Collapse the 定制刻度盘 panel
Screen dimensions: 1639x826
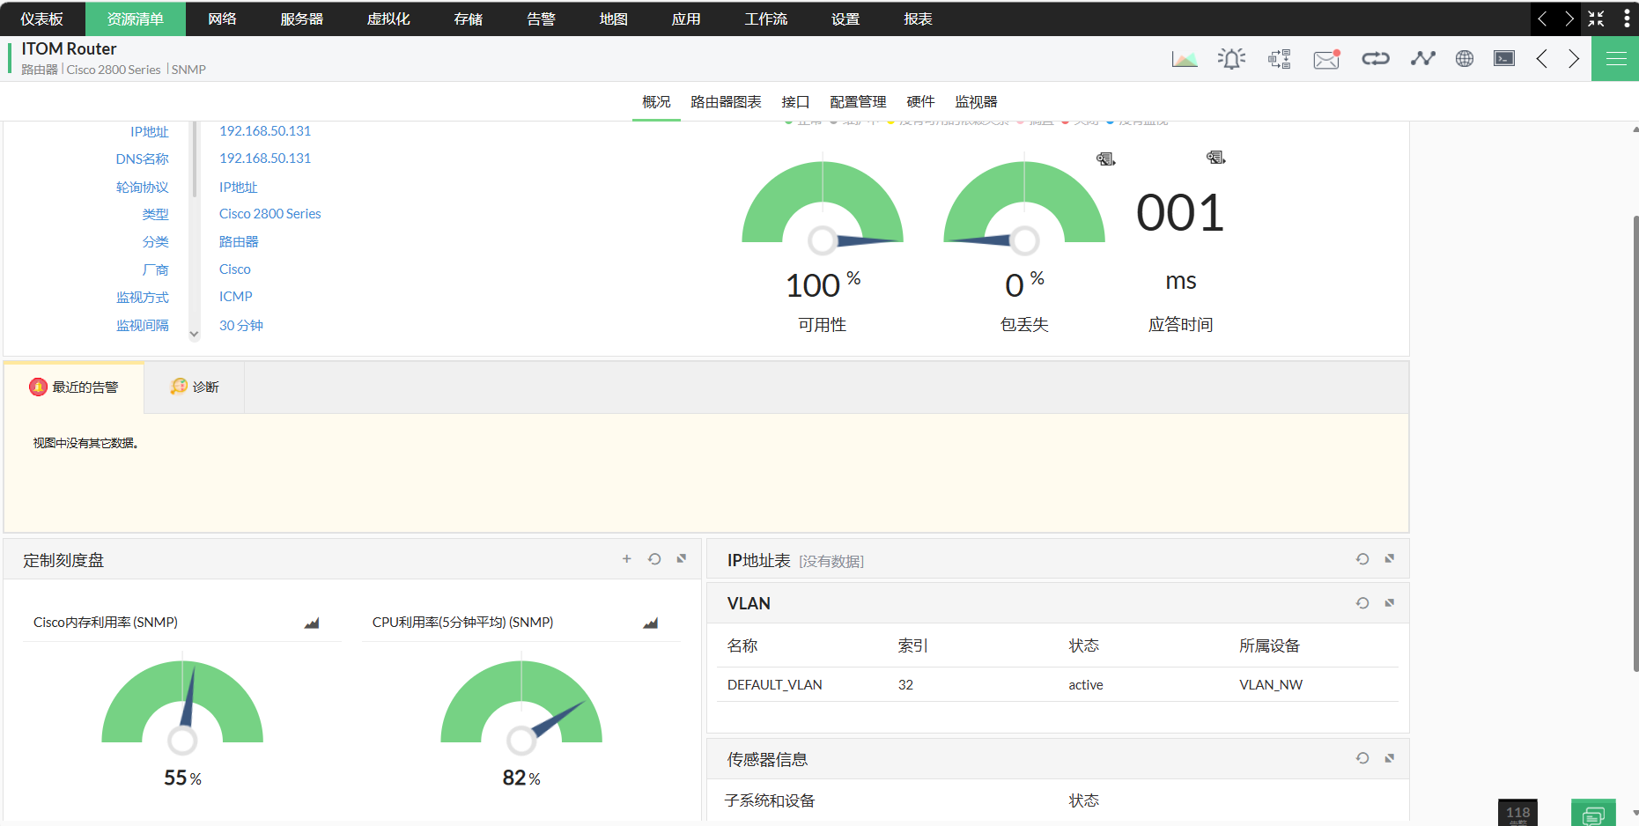pos(682,559)
